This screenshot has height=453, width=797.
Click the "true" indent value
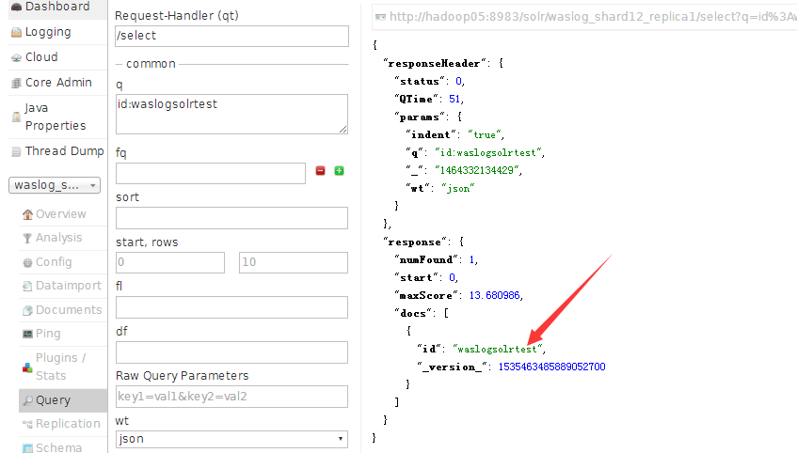pyautogui.click(x=485, y=135)
